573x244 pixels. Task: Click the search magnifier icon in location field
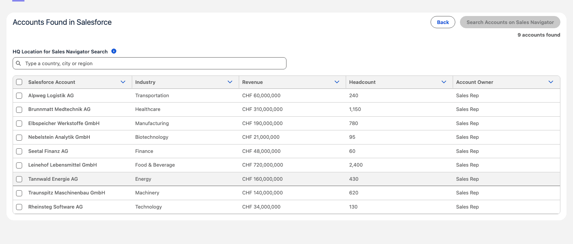(18, 63)
